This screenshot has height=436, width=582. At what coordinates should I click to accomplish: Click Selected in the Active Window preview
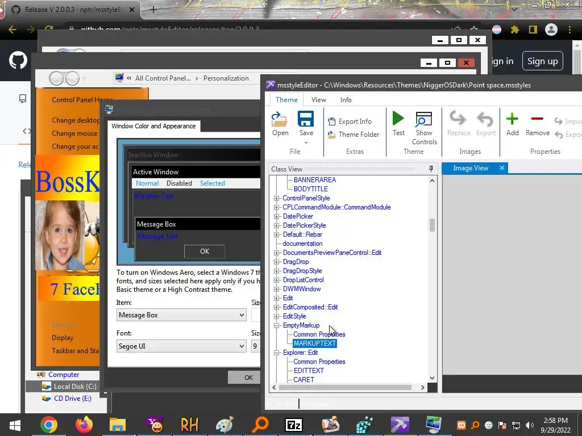pos(213,183)
